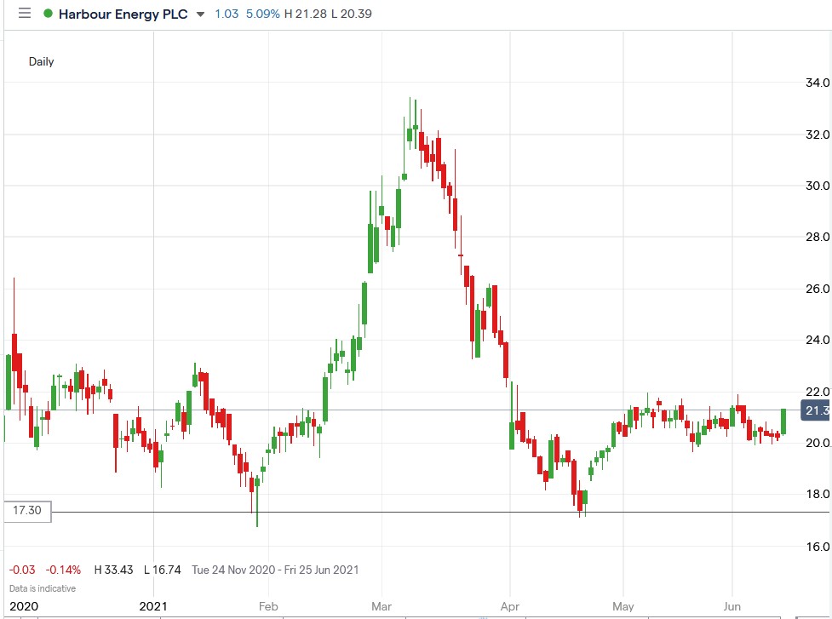Open the timeframe chooser via Daily
This screenshot has height=619, width=832.
click(41, 61)
